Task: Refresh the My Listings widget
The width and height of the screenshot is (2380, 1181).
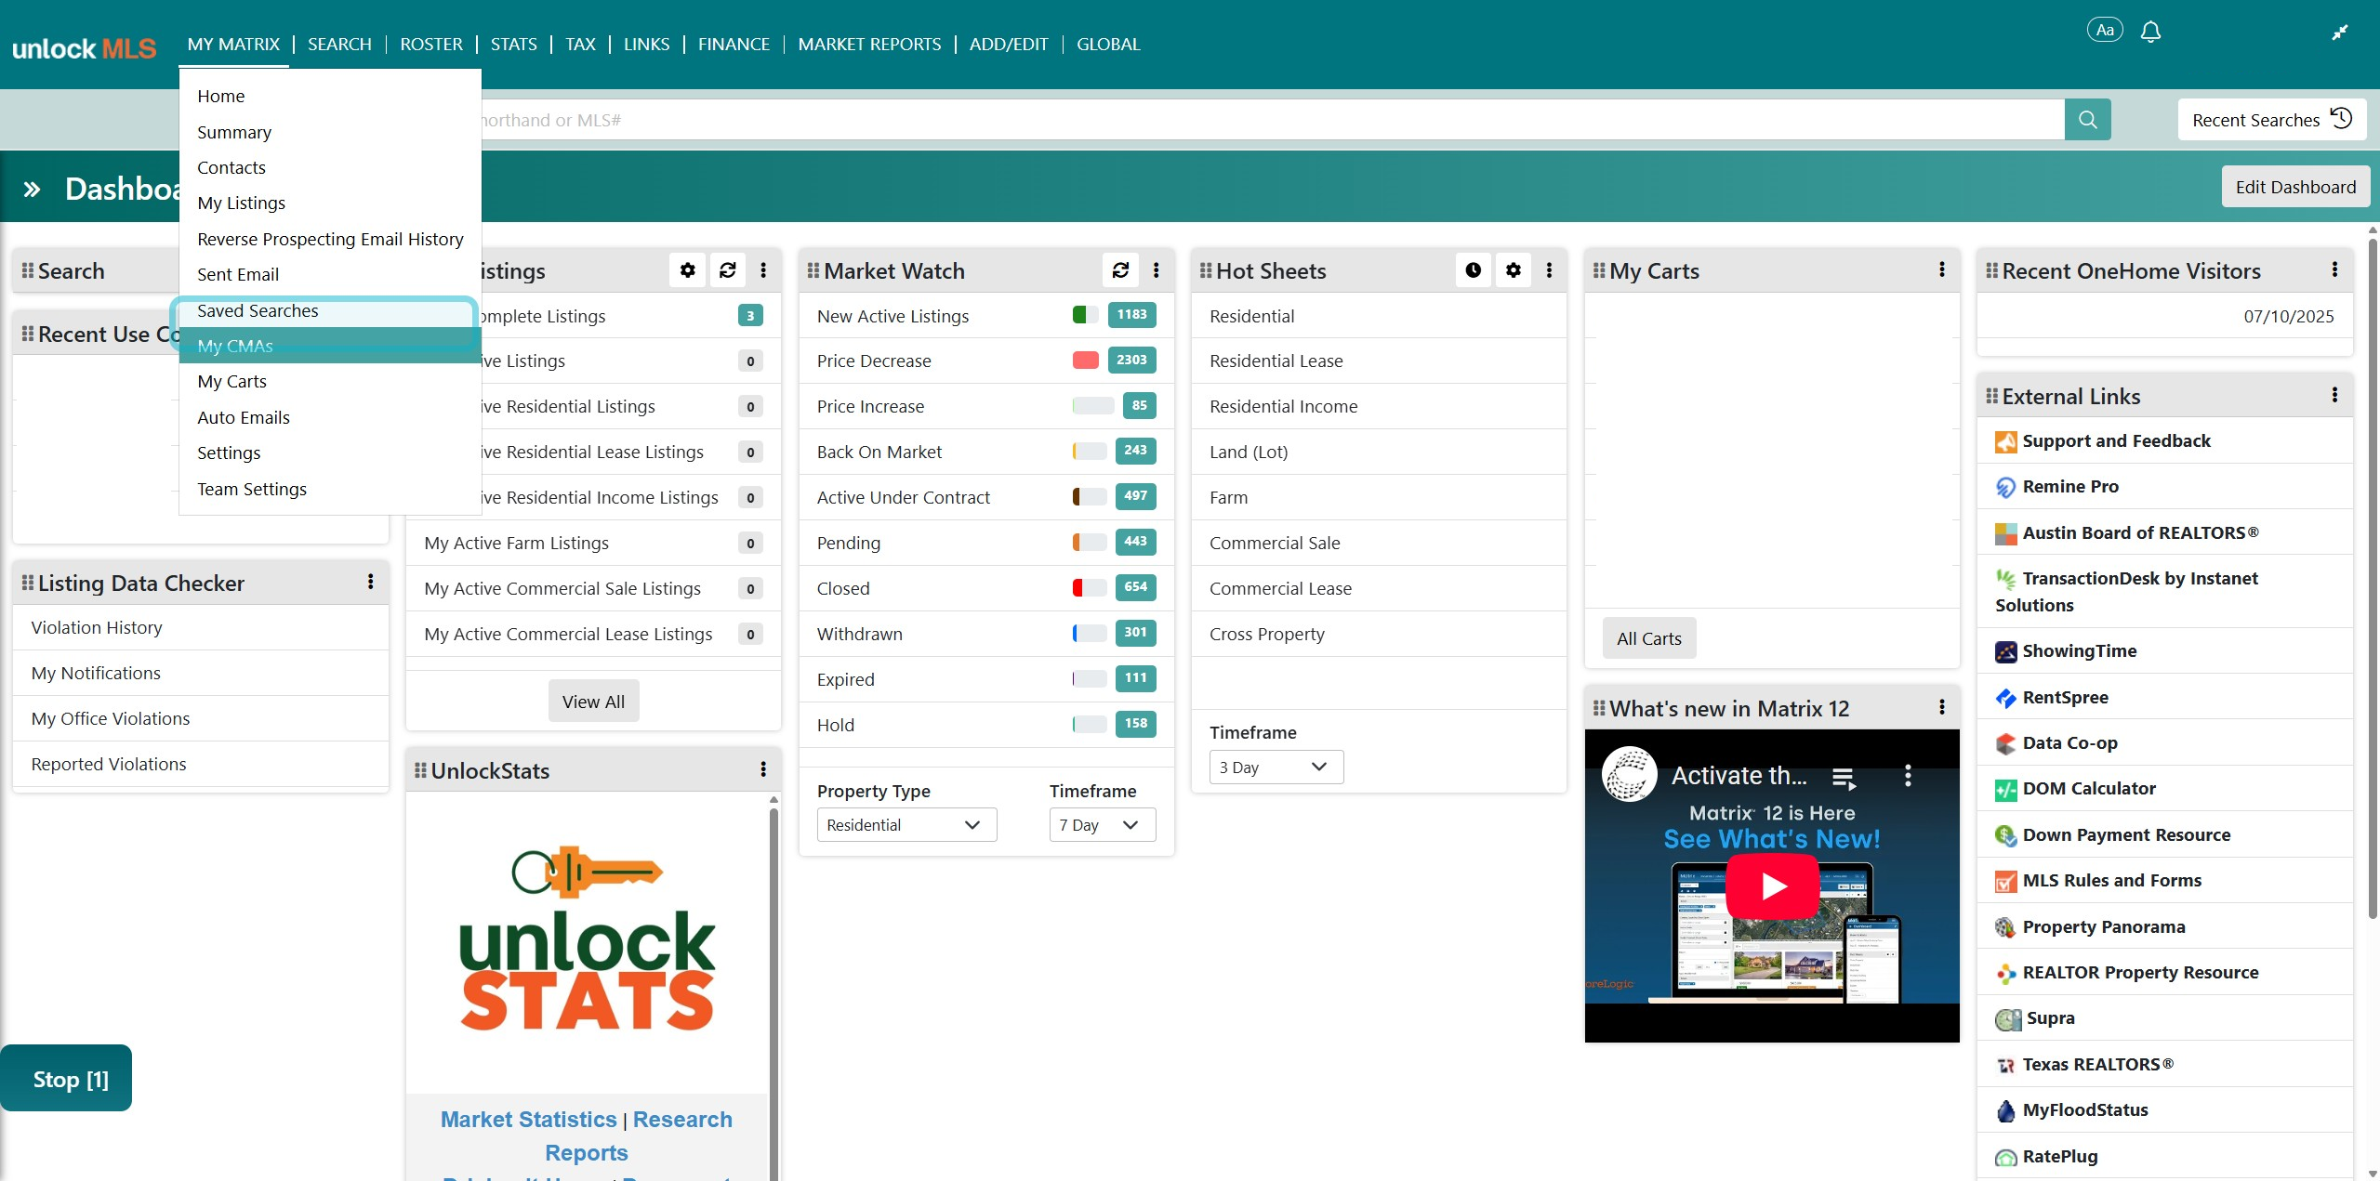Action: tap(728, 270)
